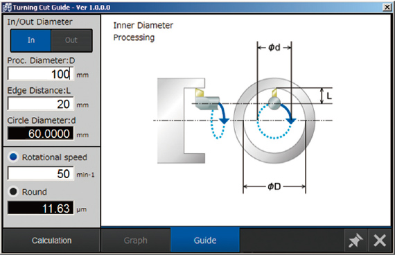
Task: Switch to Out diameter processing
Action: [x=71, y=40]
